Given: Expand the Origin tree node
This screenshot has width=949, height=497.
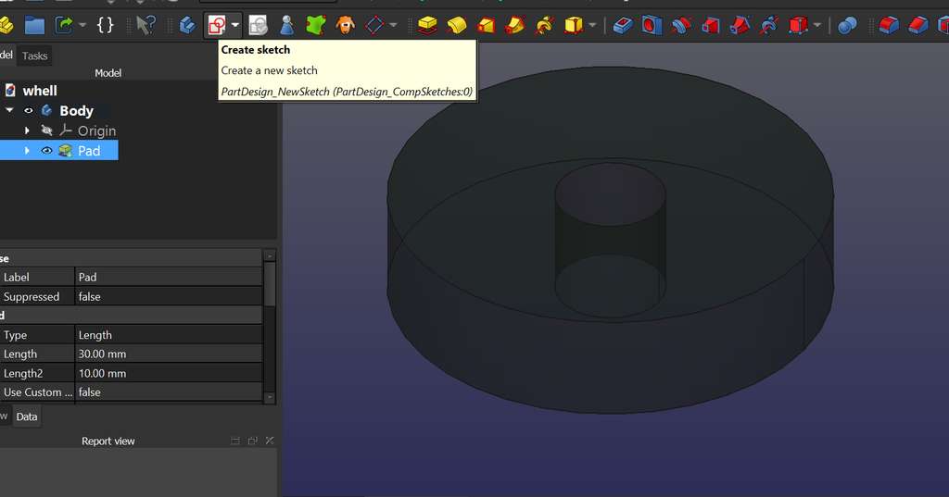Looking at the screenshot, I should pyautogui.click(x=27, y=130).
